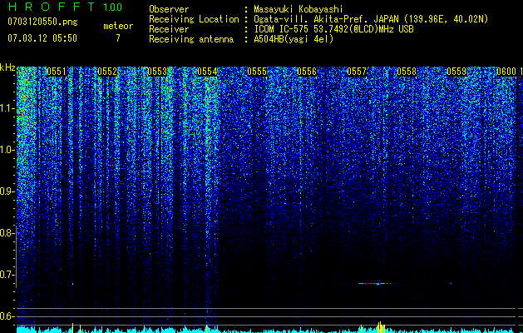Click the Receiver label
Image resolution: width=523 pixels, height=333 pixels.
[169, 29]
